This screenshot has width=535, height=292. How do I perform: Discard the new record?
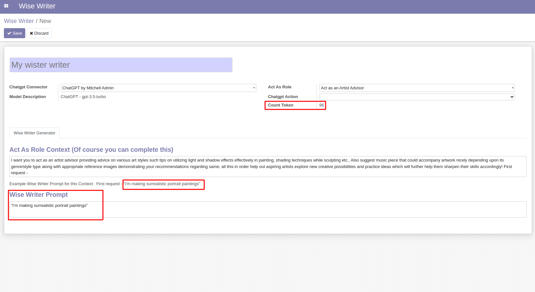[39, 33]
